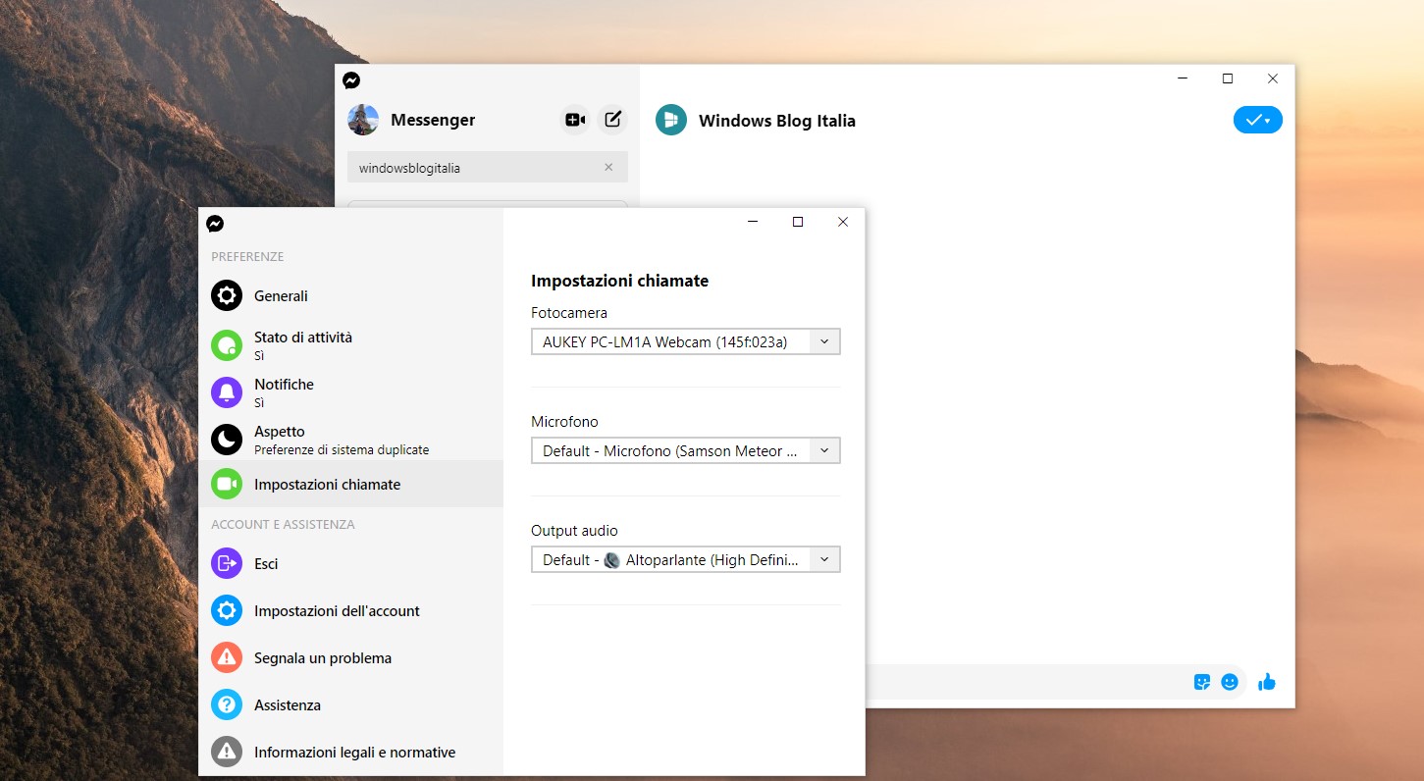Click the orange warning icon
Image resolution: width=1424 pixels, height=781 pixels.
227,657
